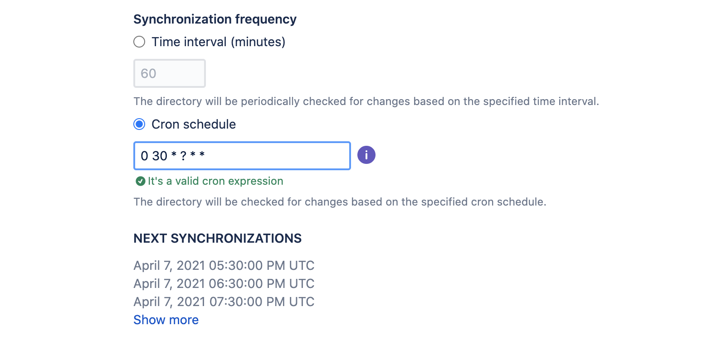The height and width of the screenshot is (345, 722).
Task: Click the 06:30:00 PM UTC sync entry
Action: click(224, 283)
